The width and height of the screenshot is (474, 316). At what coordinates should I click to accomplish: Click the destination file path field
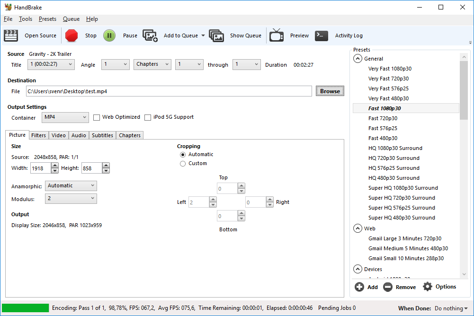tap(169, 91)
